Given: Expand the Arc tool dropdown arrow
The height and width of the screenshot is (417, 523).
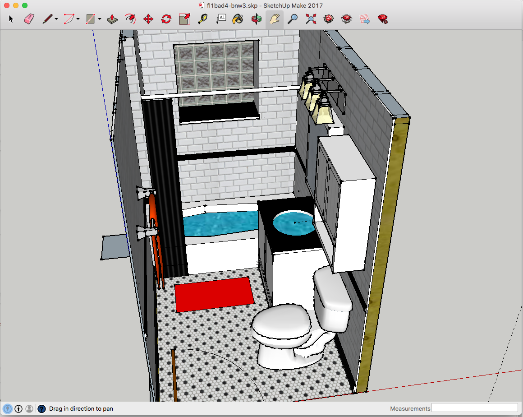Looking at the screenshot, I should (x=78, y=19).
